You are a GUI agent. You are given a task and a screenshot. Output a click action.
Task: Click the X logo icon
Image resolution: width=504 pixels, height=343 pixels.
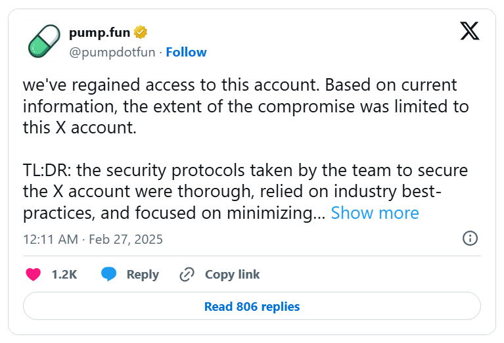pyautogui.click(x=469, y=30)
